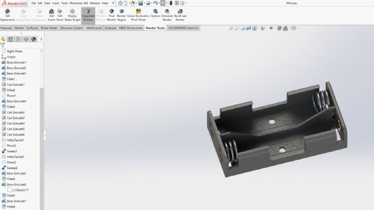Open the Edit Scene tool
The image size is (374, 210).
point(51,15)
